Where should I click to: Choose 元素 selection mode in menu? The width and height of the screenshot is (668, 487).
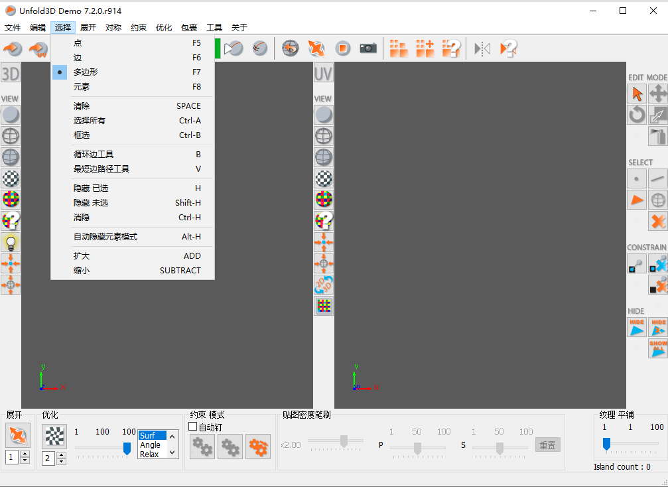[133, 86]
